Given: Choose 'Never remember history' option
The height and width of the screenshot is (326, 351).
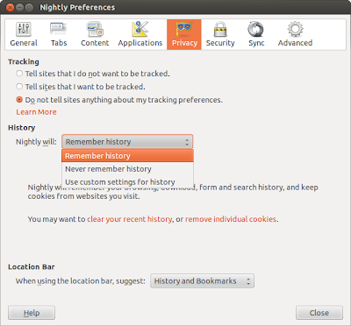Looking at the screenshot, I should coord(127,169).
